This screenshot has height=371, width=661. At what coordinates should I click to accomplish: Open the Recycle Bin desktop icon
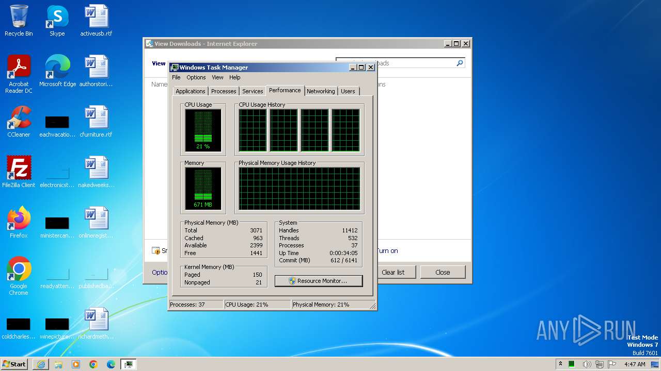[19, 21]
